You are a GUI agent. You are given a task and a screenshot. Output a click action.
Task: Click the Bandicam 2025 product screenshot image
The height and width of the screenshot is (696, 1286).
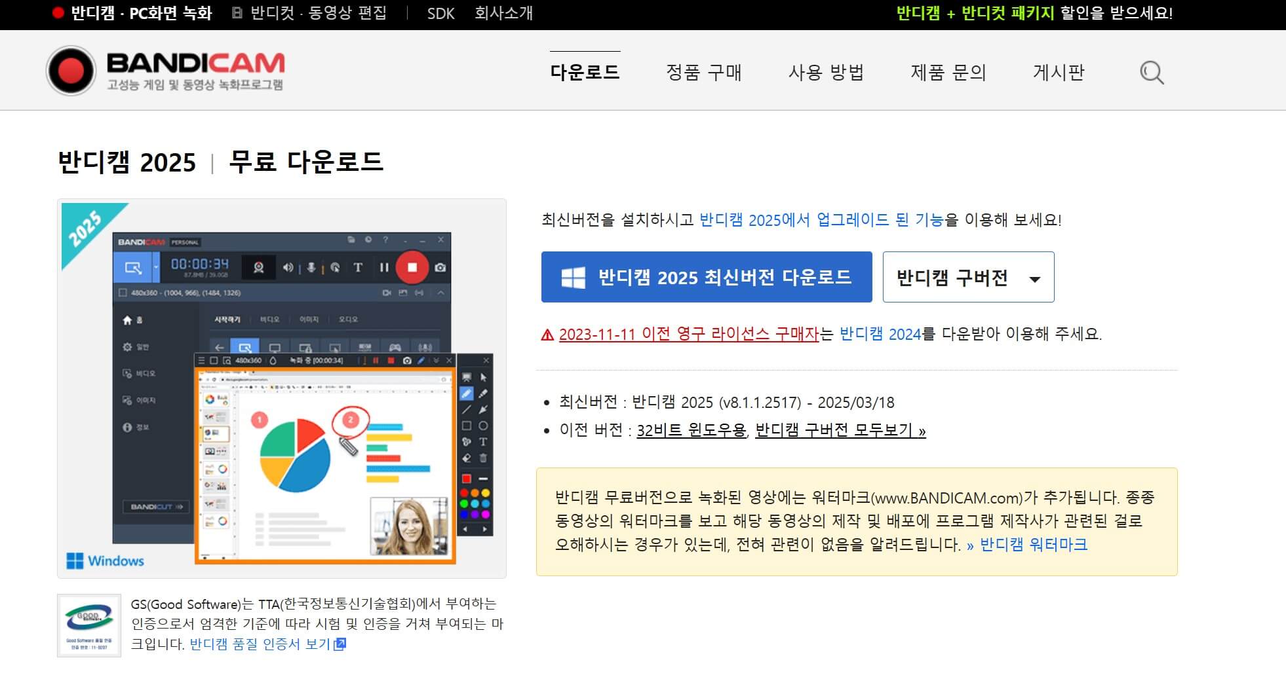[x=282, y=389]
